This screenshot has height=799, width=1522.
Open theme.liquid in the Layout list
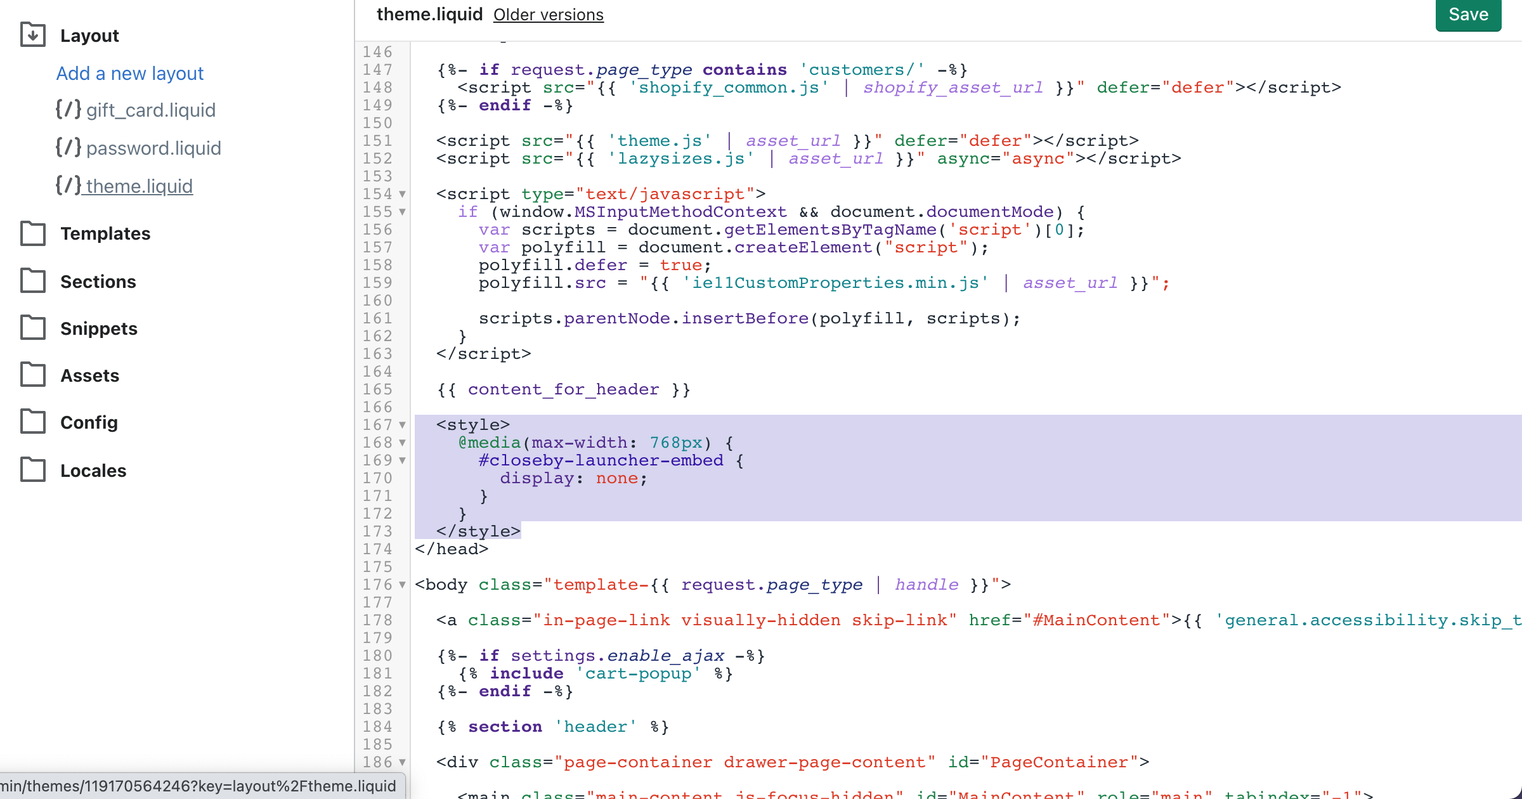click(139, 186)
